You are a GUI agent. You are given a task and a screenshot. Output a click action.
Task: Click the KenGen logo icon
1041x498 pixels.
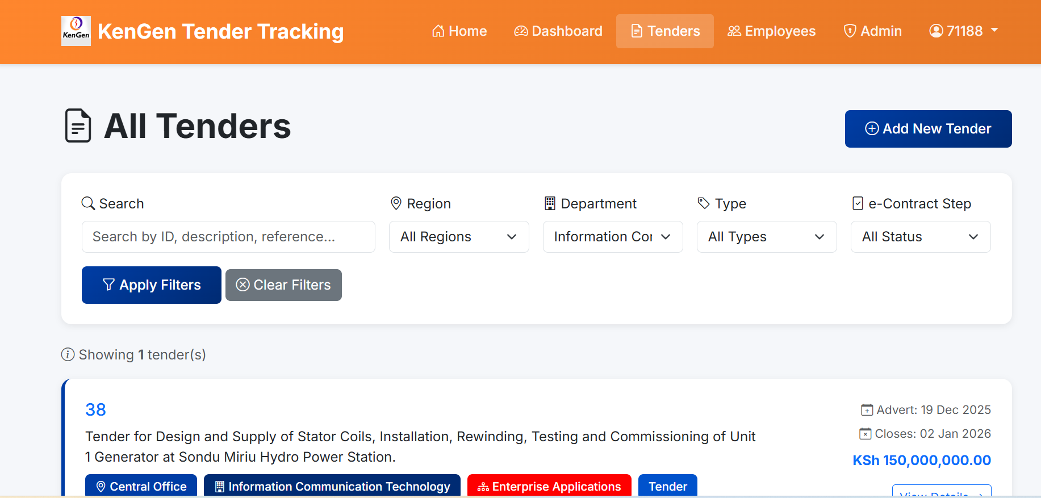[76, 31]
